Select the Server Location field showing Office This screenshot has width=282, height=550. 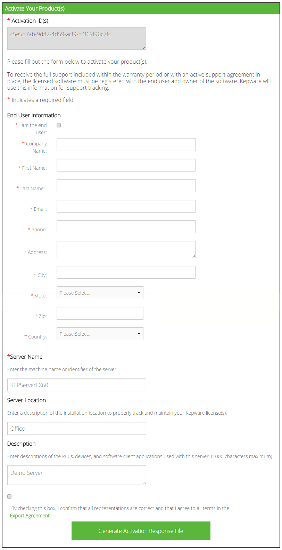coord(76,429)
